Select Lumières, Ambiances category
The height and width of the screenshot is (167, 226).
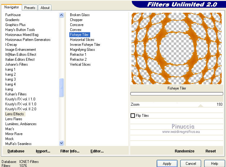click(21, 124)
